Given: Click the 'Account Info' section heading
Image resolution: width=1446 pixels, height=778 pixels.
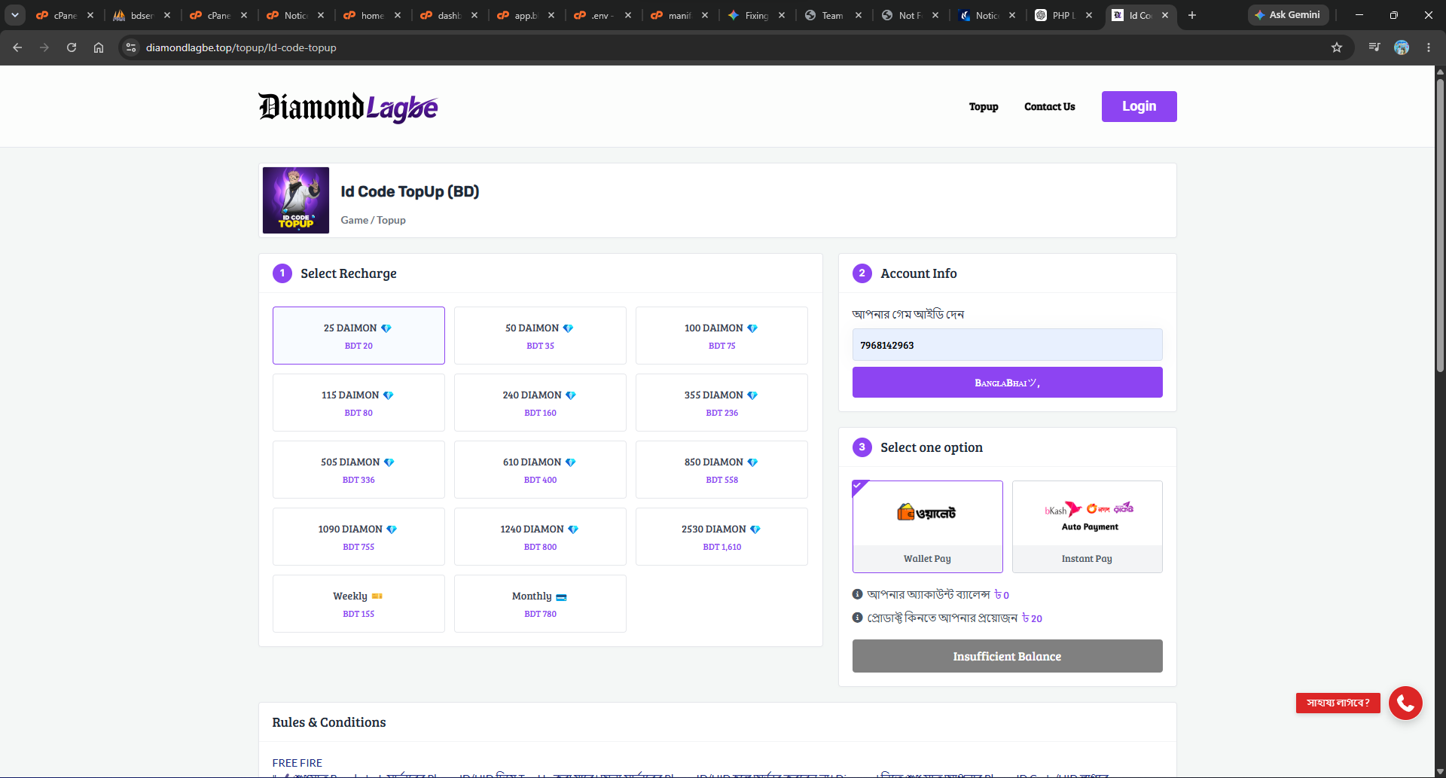Looking at the screenshot, I should pos(918,273).
